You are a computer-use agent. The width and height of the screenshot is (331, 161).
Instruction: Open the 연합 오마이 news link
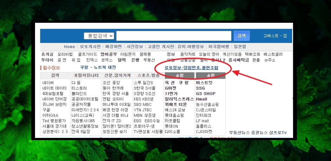click(113, 99)
